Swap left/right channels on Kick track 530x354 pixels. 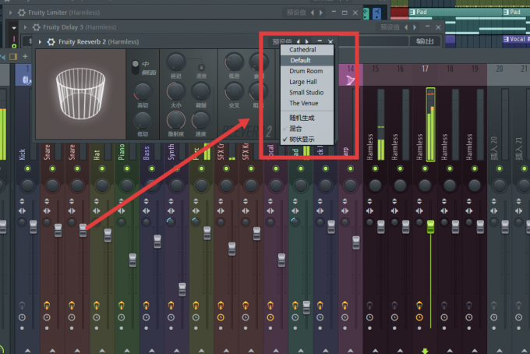[22, 211]
